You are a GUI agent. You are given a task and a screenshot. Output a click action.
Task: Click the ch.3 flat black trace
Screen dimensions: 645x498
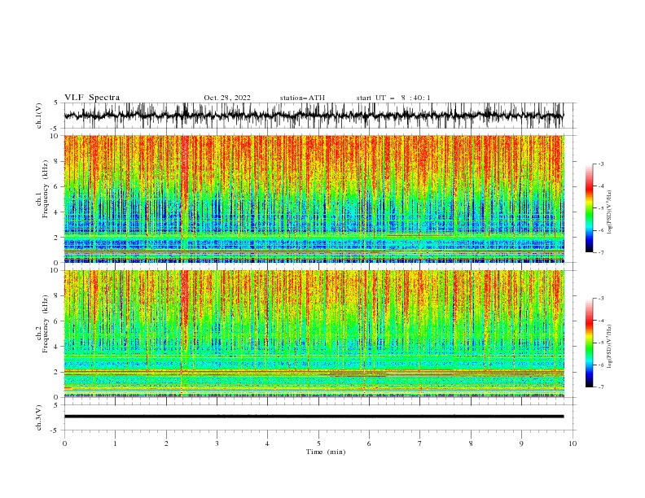314,417
